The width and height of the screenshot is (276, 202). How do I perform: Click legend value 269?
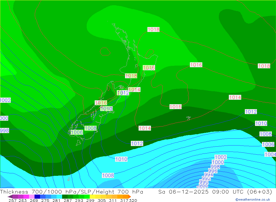tap(34, 200)
